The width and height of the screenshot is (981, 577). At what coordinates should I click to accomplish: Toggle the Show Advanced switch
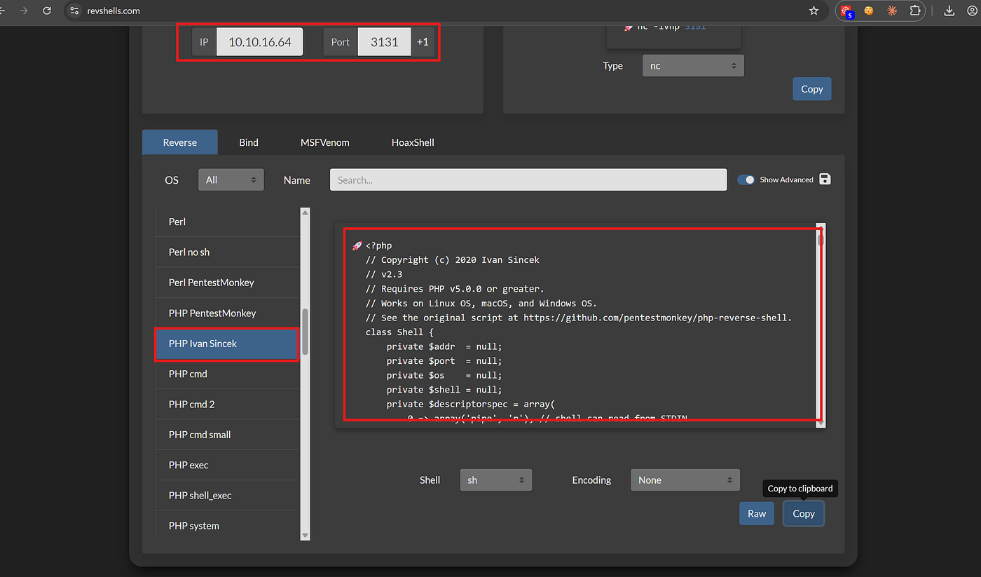746,179
